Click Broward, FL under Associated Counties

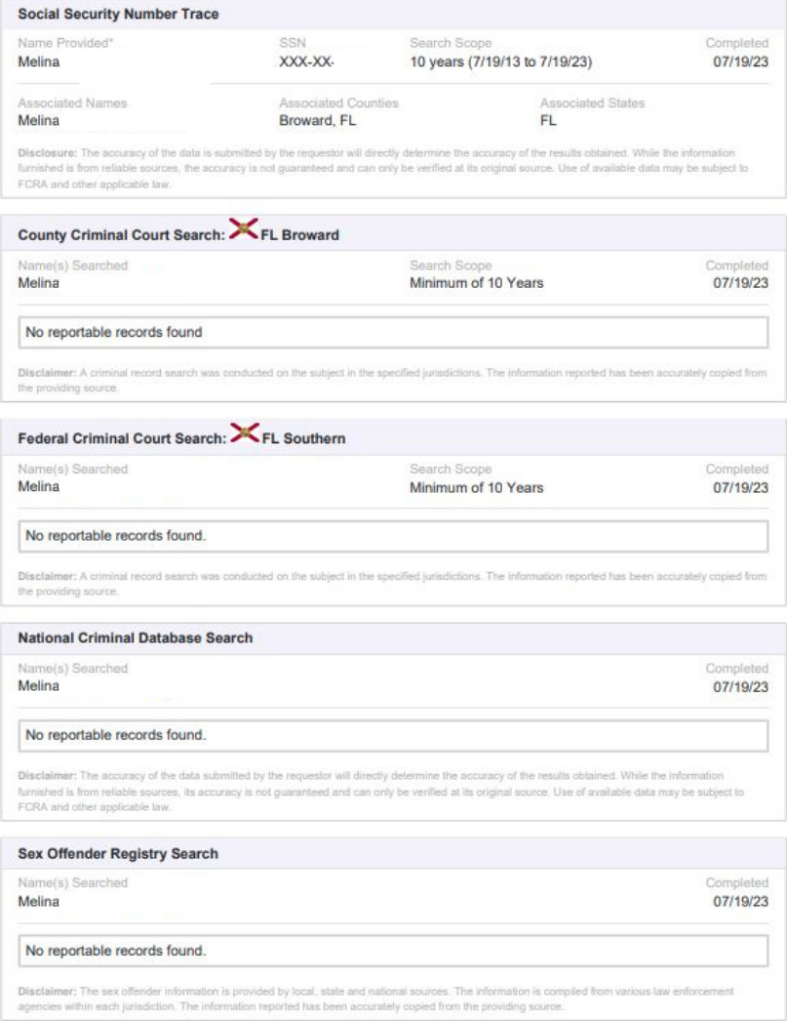point(317,120)
